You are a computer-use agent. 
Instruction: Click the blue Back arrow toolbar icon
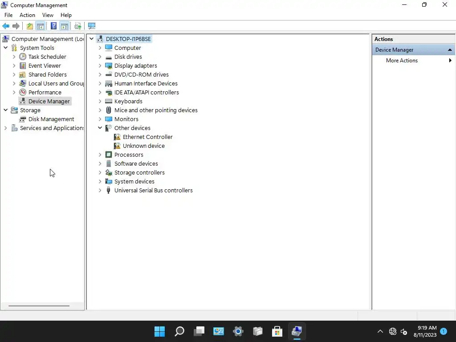(x=5, y=26)
